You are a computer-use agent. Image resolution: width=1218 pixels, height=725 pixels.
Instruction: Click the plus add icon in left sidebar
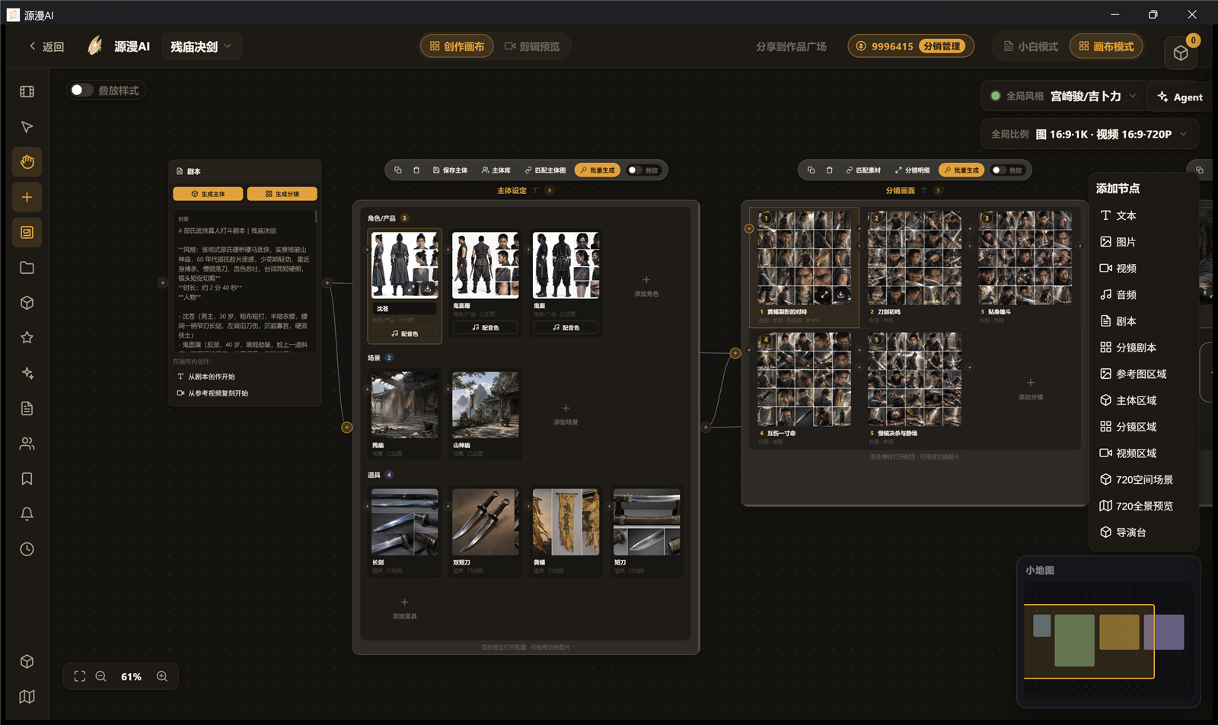[x=27, y=197]
